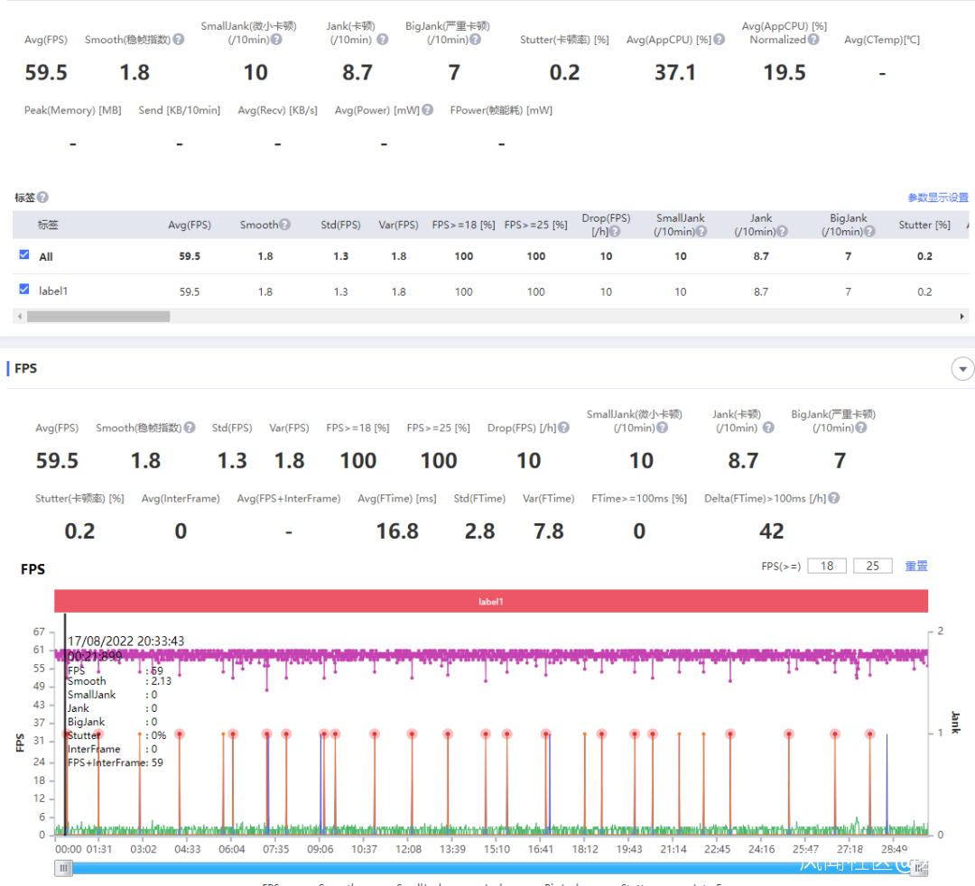
Task: Collapse the FPS section with arrow button
Action: tap(963, 369)
